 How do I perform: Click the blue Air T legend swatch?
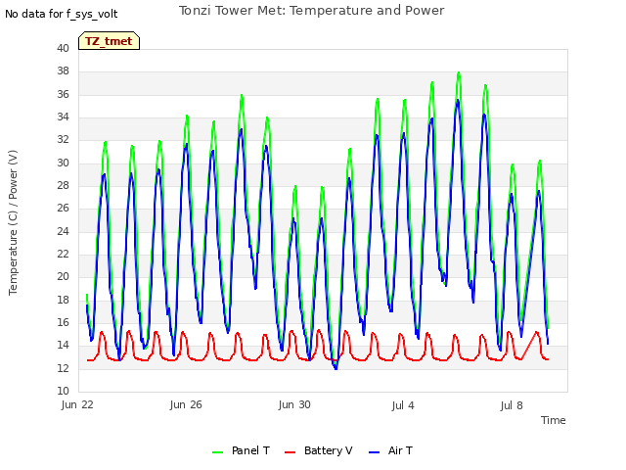click(x=374, y=452)
